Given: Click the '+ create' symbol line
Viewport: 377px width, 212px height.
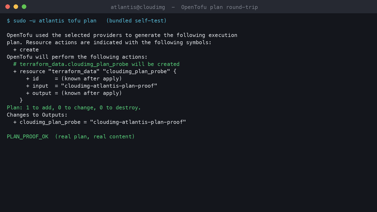Looking at the screenshot, I should pos(26,50).
